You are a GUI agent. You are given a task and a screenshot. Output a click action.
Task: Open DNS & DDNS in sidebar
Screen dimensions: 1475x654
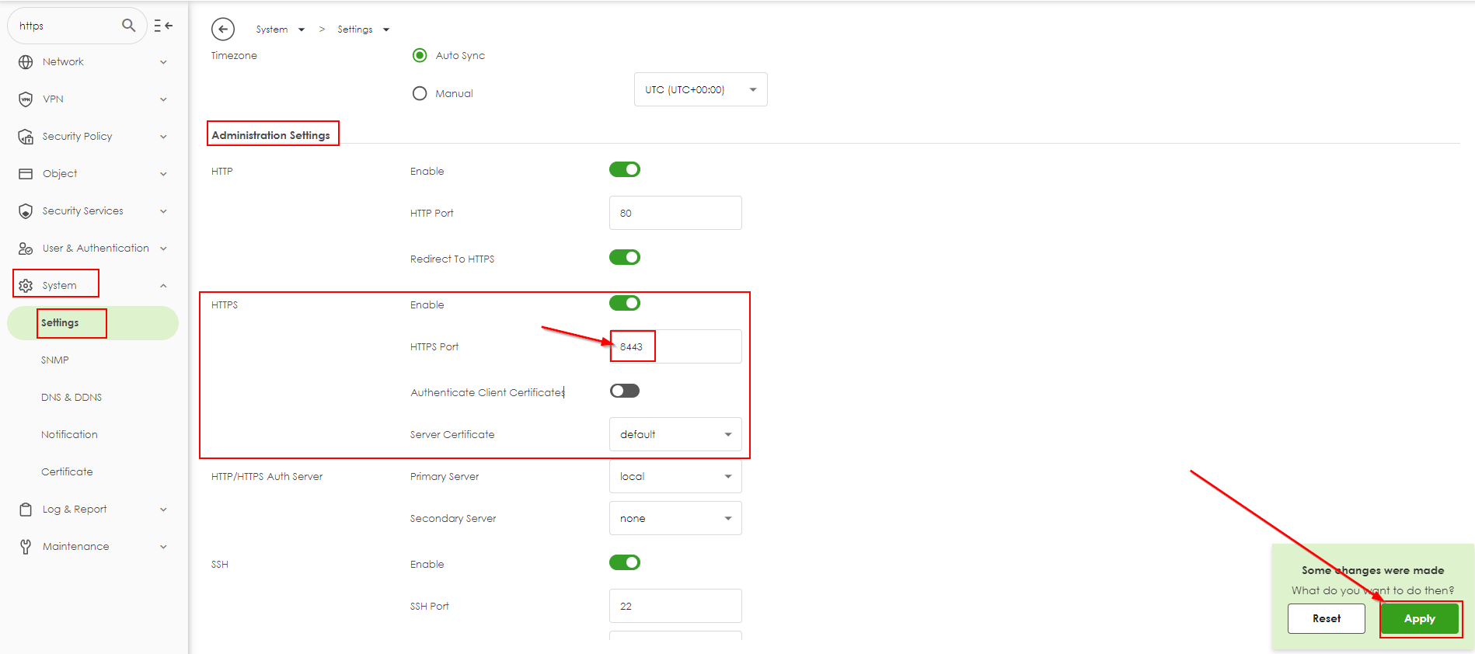(71, 398)
